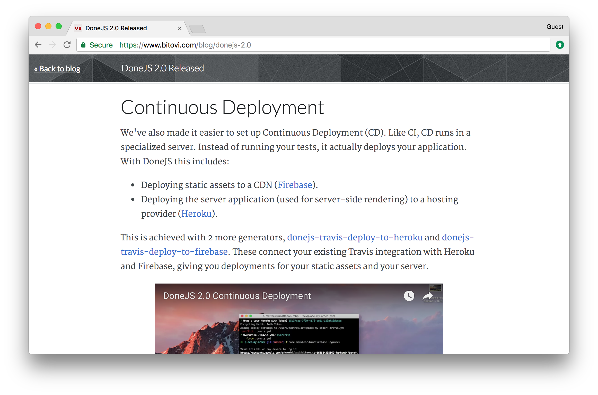Focus the address bar with bitovi.com URL
Image resolution: width=598 pixels, height=395 pixels.
(x=313, y=45)
